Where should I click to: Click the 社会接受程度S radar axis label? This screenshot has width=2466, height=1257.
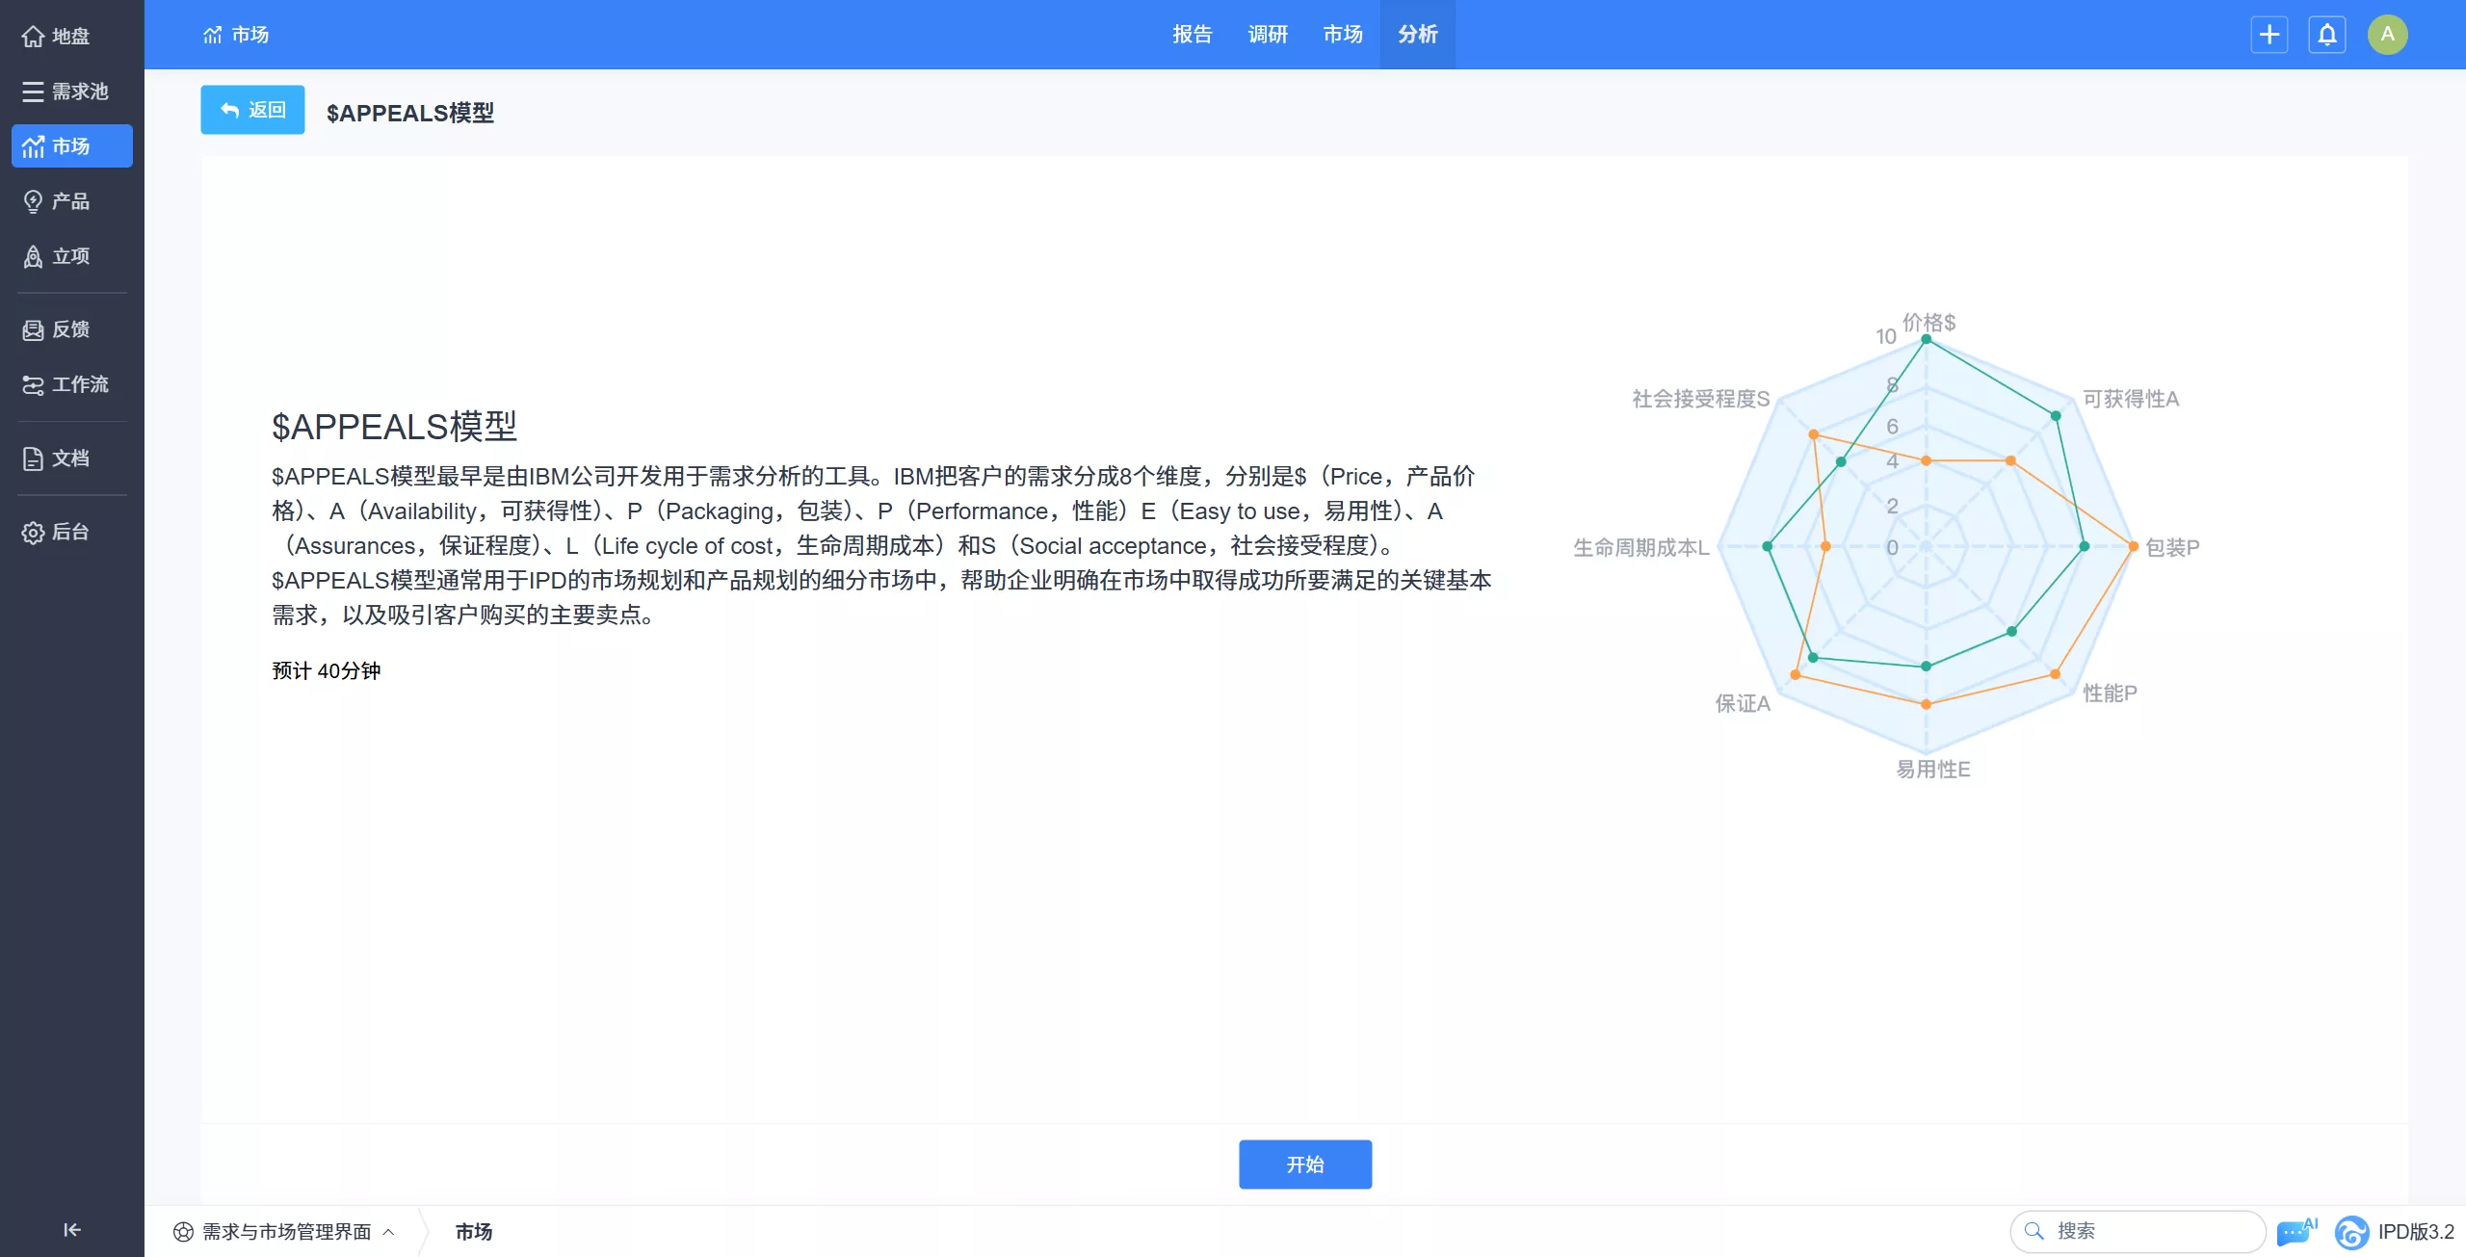[1701, 399]
